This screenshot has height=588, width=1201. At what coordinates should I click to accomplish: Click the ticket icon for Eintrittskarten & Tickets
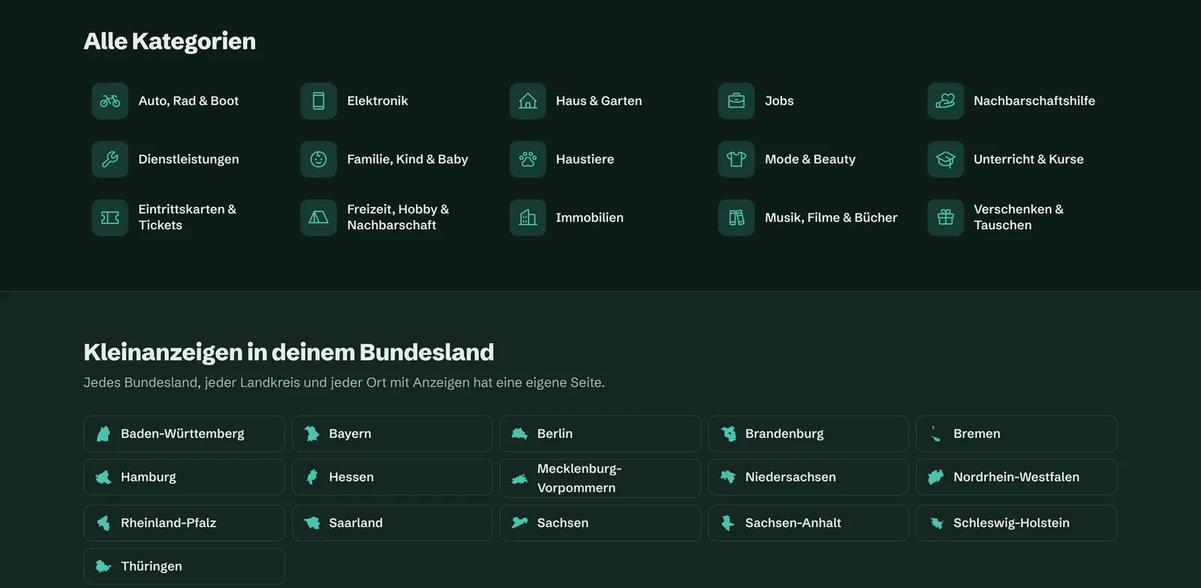click(110, 218)
